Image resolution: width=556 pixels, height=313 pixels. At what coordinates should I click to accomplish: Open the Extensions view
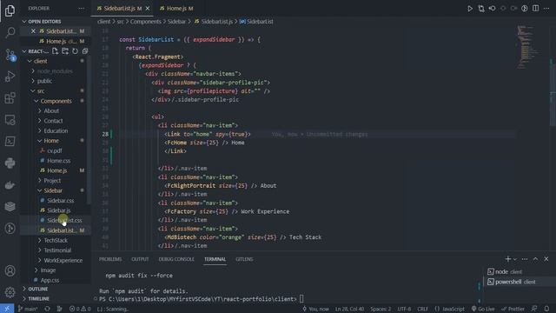tap(10, 98)
